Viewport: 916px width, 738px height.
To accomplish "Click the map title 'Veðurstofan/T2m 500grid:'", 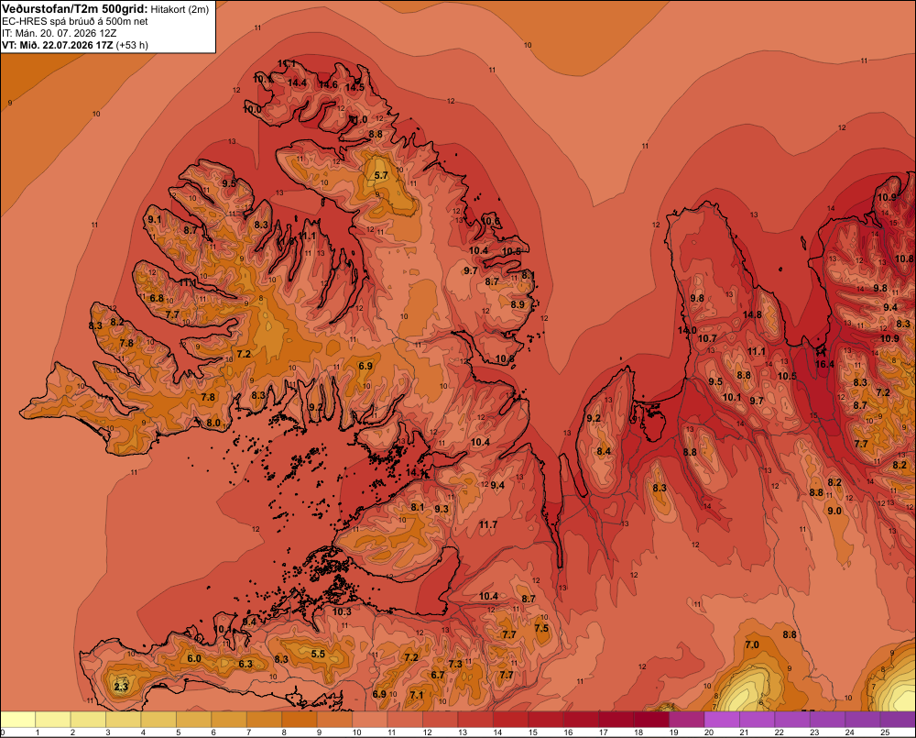I will pyautogui.click(x=75, y=9).
